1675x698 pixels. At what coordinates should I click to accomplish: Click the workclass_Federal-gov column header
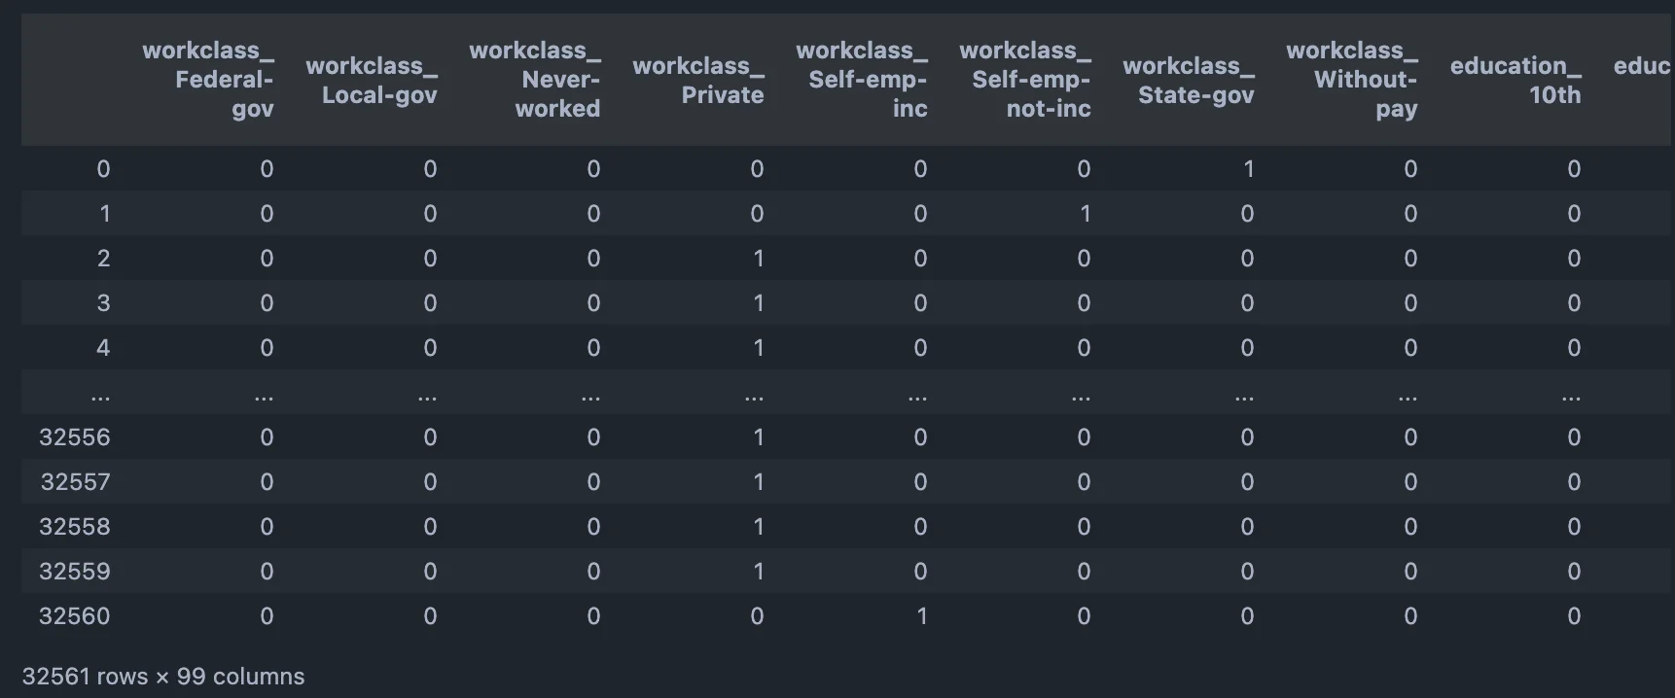(x=208, y=80)
